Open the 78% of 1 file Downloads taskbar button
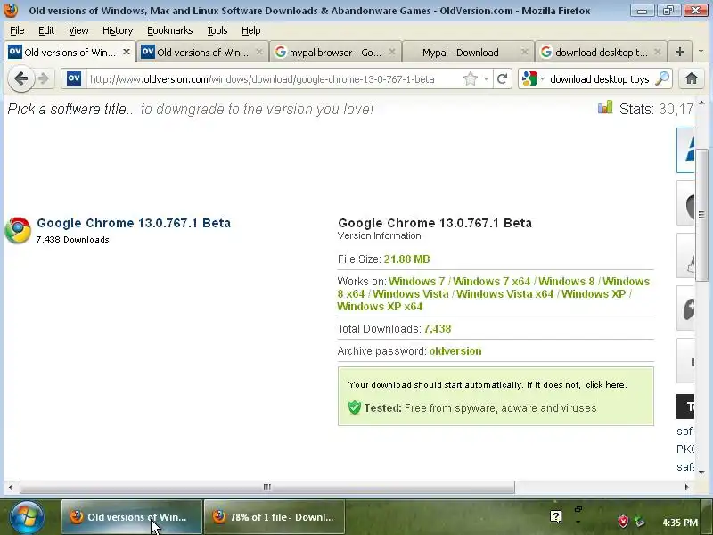Viewport: 713px width, 535px height. (275, 517)
